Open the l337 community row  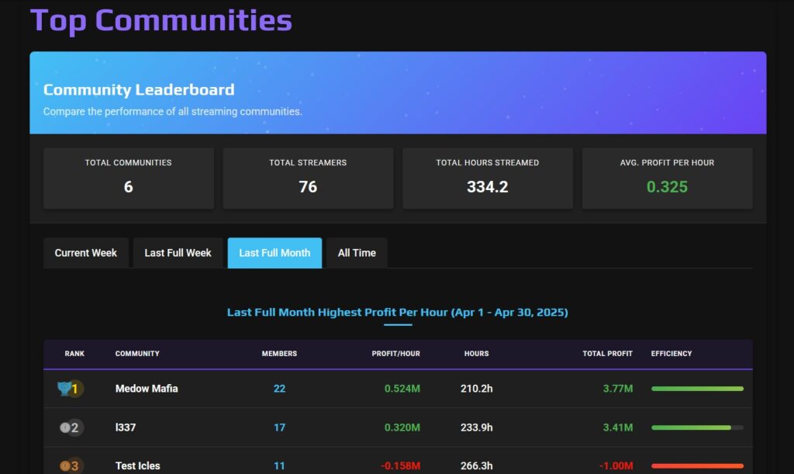click(x=398, y=427)
